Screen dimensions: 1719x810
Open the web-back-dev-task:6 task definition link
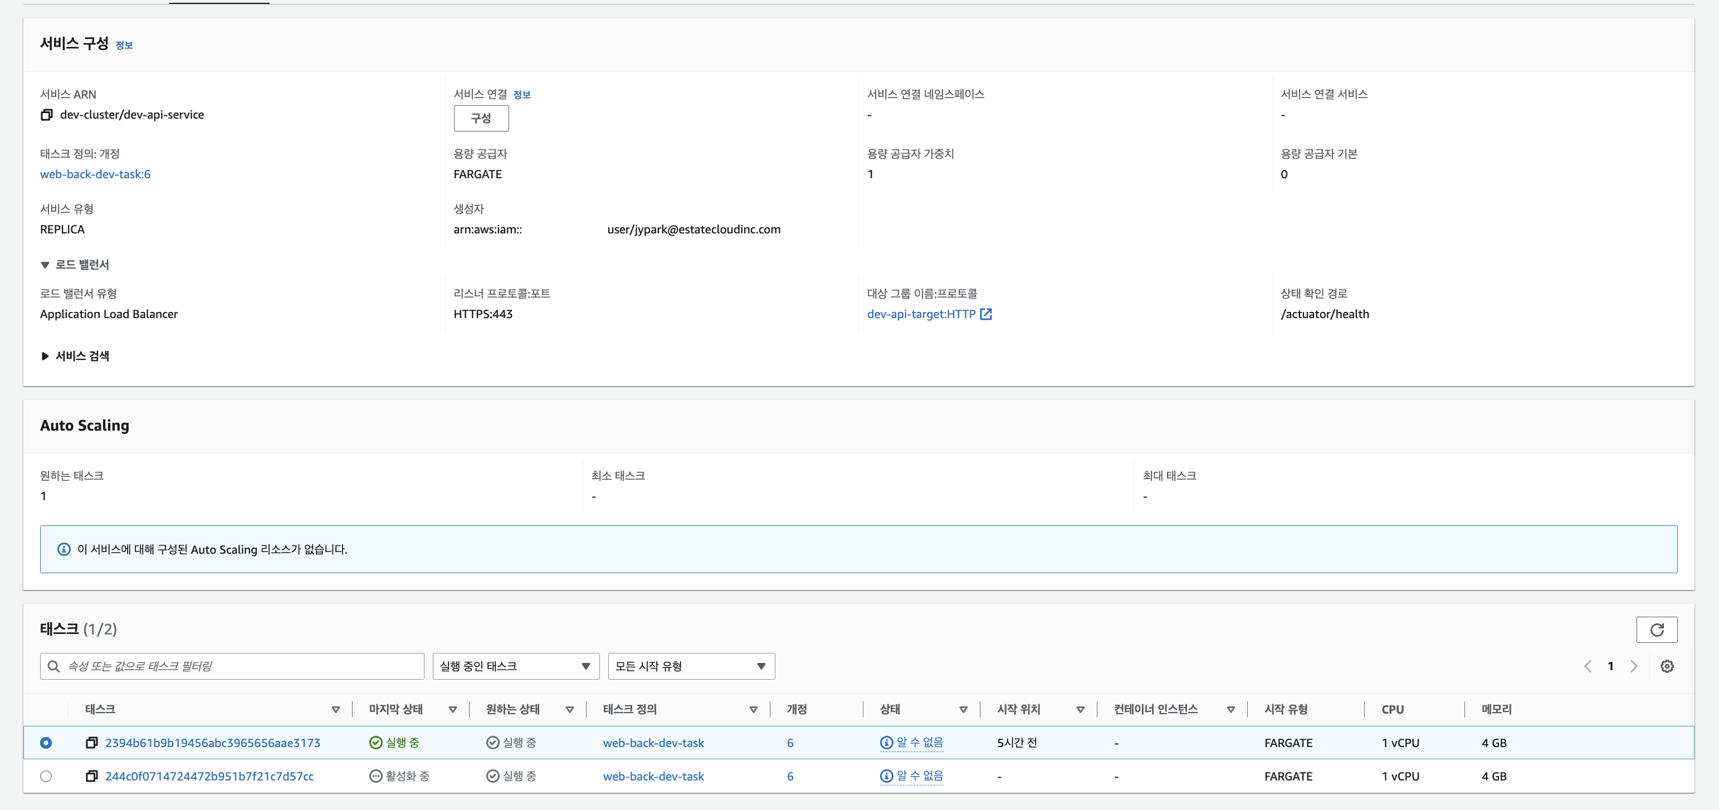95,174
